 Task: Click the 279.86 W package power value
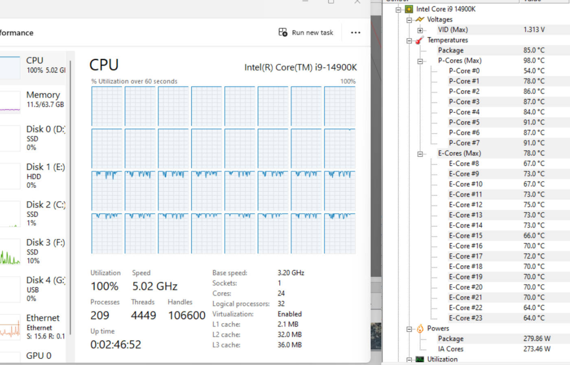[537, 339]
